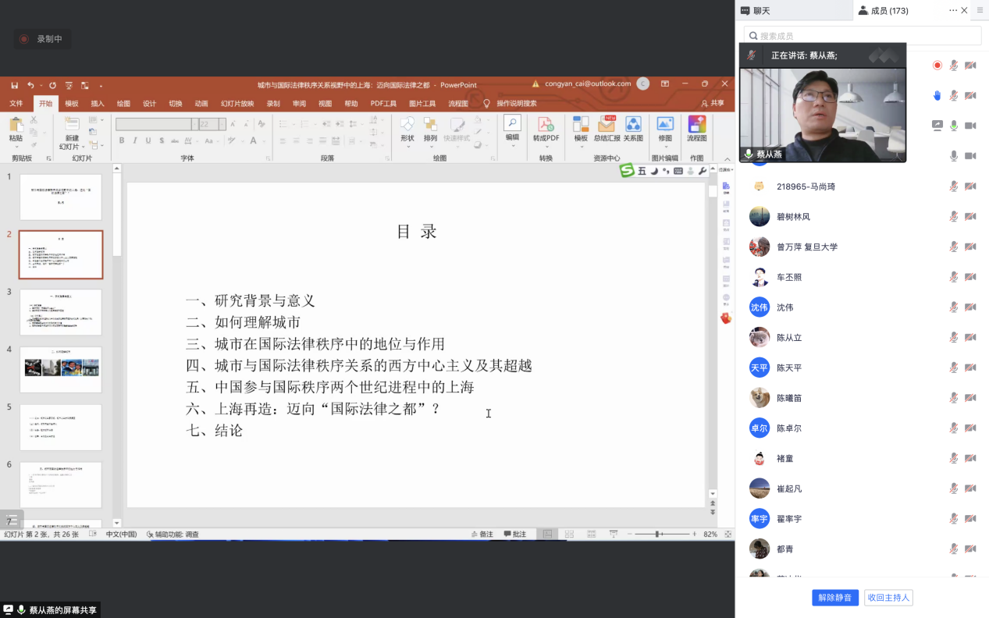Click the 收回主持人 reclaim host button
This screenshot has height=618, width=989.
(889, 598)
